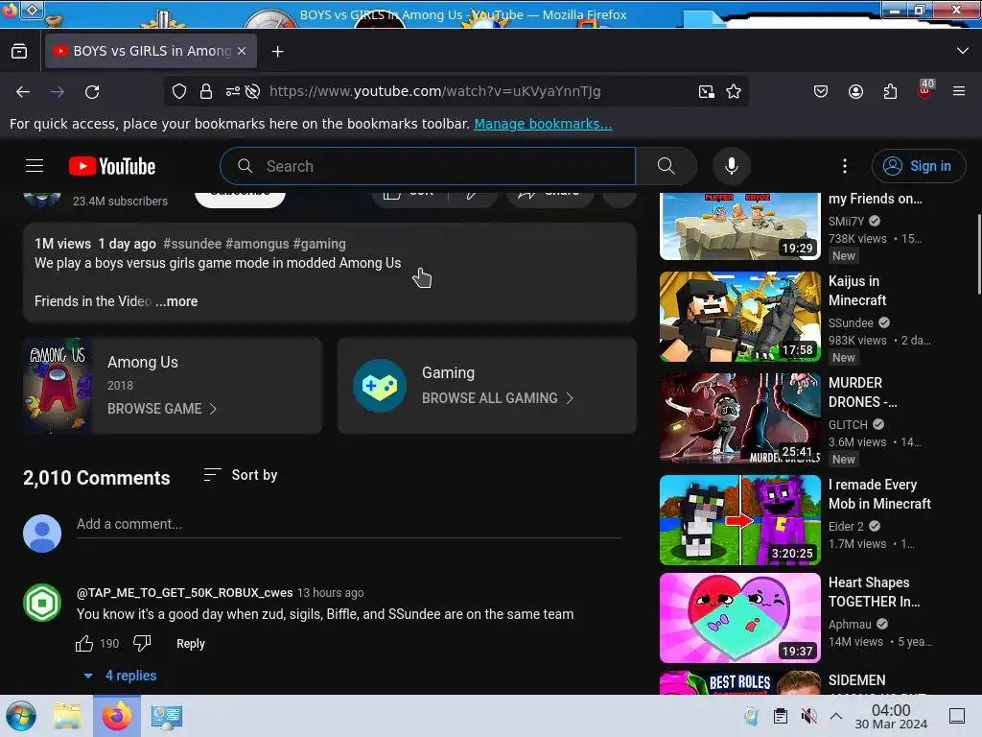Screen dimensions: 982x737
Task: Focus the YouTube Search field
Action: (x=428, y=166)
